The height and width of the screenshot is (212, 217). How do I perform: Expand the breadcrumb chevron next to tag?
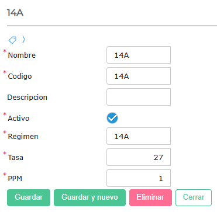coord(23,40)
